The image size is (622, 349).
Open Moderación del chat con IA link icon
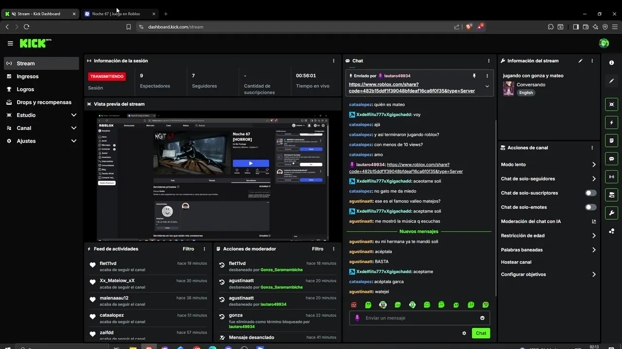(x=594, y=222)
